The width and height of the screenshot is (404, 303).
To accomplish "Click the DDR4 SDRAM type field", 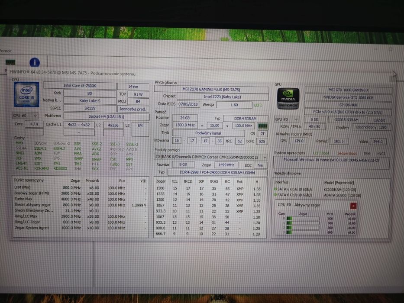I will point(245,119).
